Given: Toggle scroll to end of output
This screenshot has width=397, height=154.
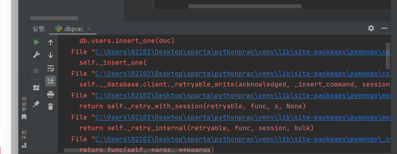Looking at the screenshot, I should point(51,81).
